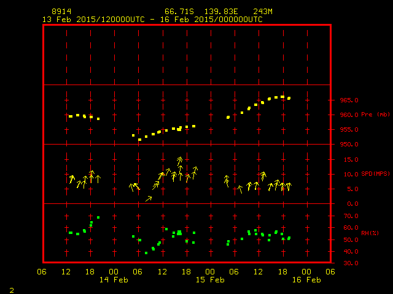The width and height of the screenshot is (393, 294).
Task: Select the latitude value 66.71S
Action: (x=177, y=12)
